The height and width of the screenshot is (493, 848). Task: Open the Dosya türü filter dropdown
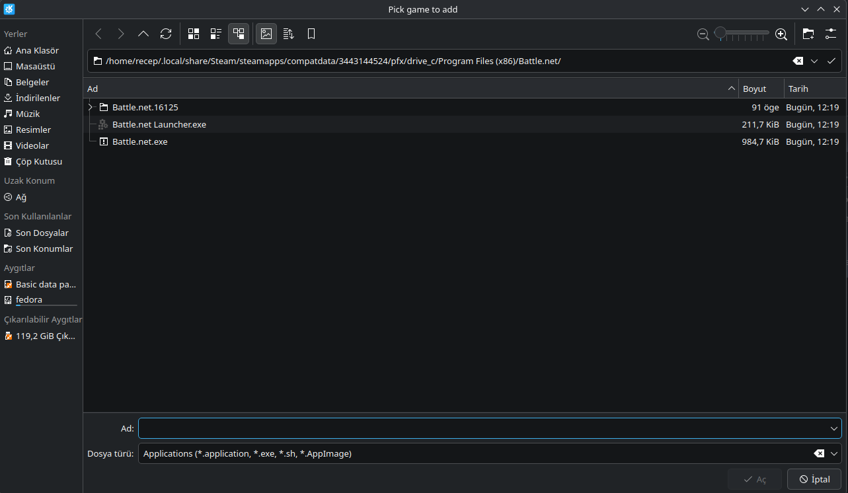click(x=835, y=453)
